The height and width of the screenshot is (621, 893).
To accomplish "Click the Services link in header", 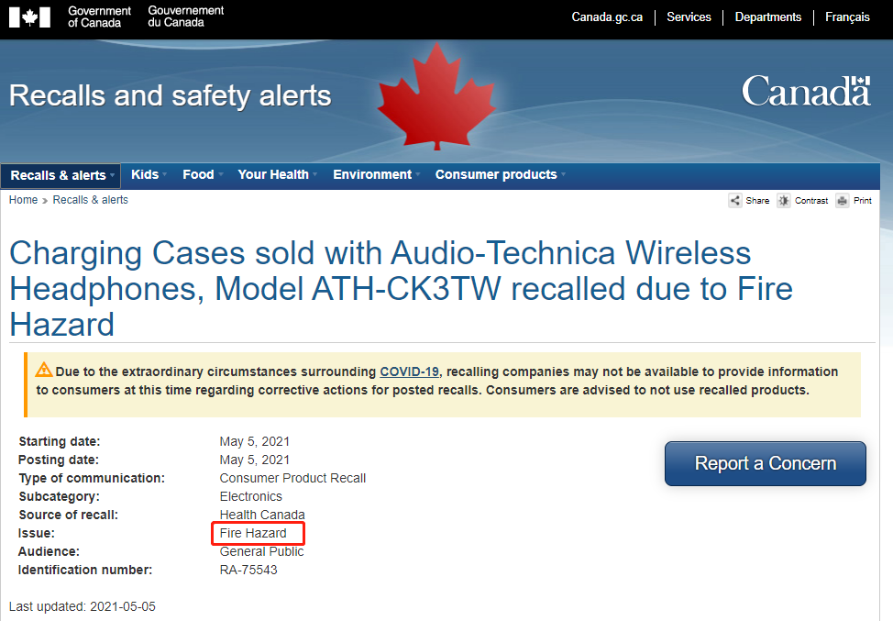I will click(689, 17).
